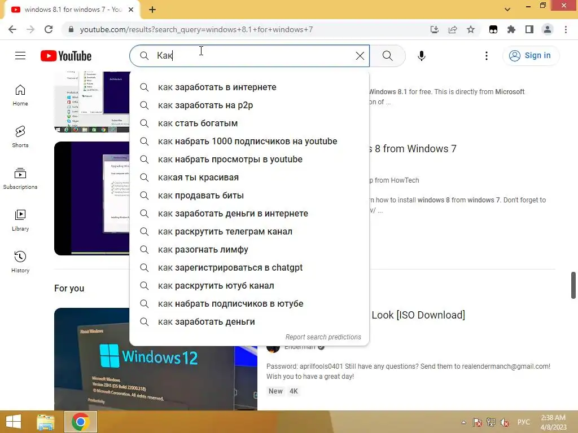The height and width of the screenshot is (433, 578).
Task: Open History in sidebar
Action: pyautogui.click(x=20, y=262)
